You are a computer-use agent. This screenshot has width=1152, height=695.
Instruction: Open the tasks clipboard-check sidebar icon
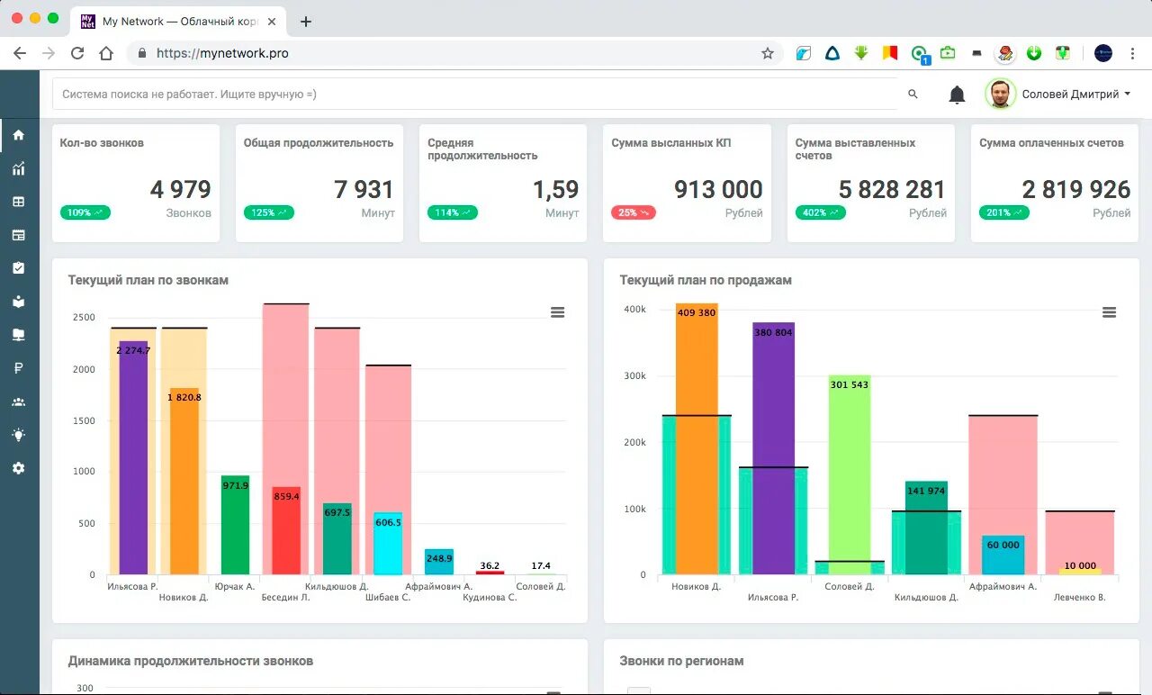coord(18,268)
